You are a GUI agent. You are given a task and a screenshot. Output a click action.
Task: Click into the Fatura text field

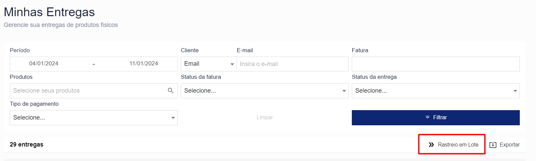coord(436,64)
